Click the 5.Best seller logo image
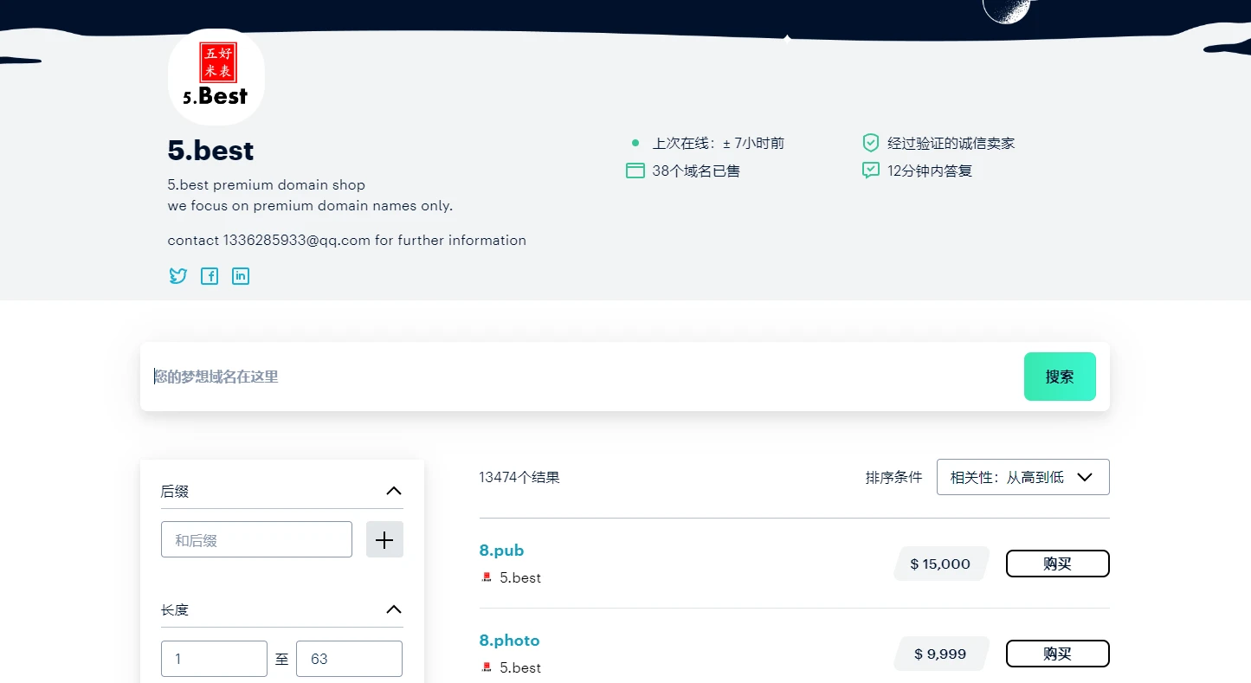This screenshot has height=683, width=1251. point(216,77)
